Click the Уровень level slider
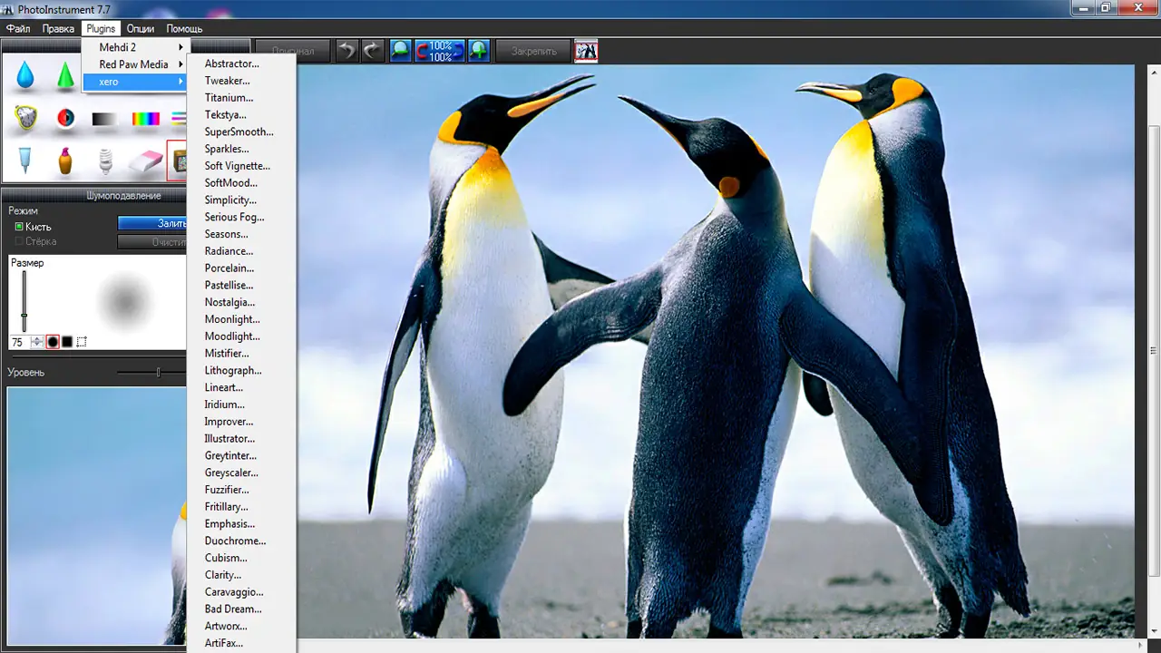1161x653 pixels. coord(152,372)
